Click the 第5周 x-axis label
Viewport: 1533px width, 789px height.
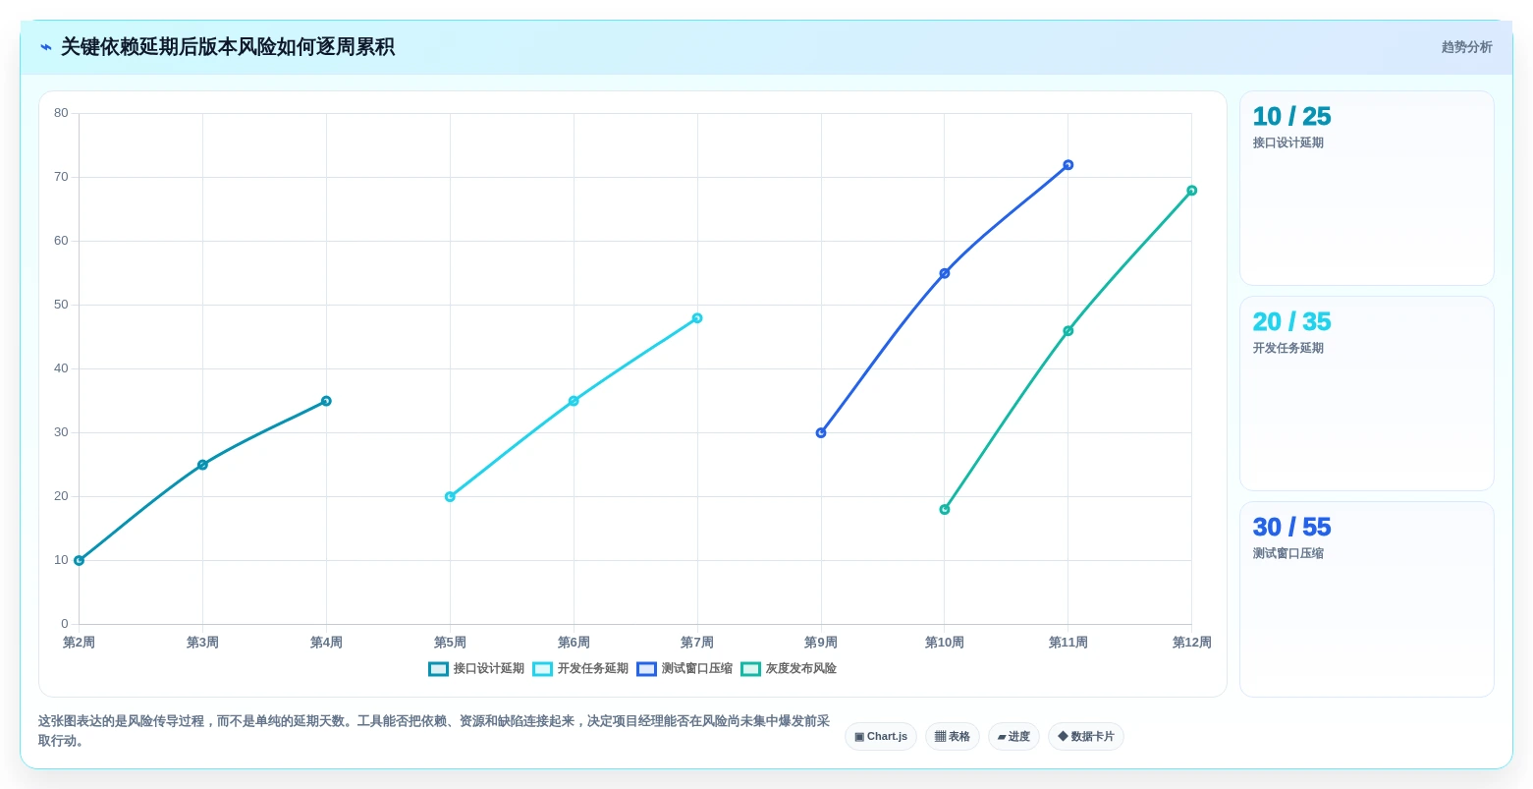coord(450,643)
